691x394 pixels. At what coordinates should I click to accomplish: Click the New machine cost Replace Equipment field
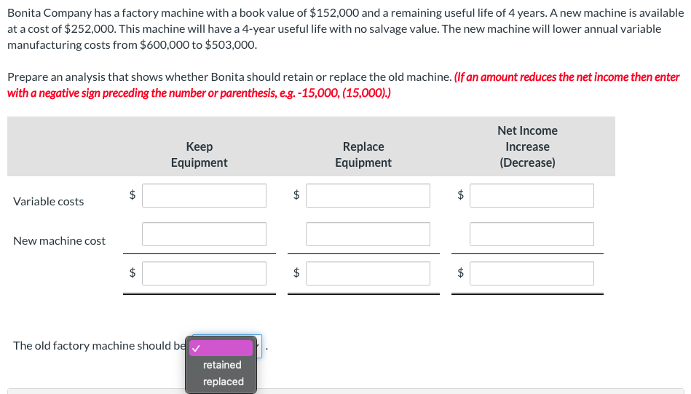point(368,234)
